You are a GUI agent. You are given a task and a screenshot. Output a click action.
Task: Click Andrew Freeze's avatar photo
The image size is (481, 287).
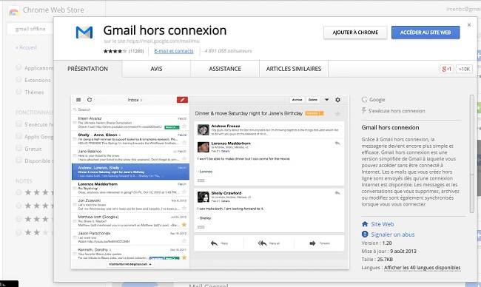point(203,129)
